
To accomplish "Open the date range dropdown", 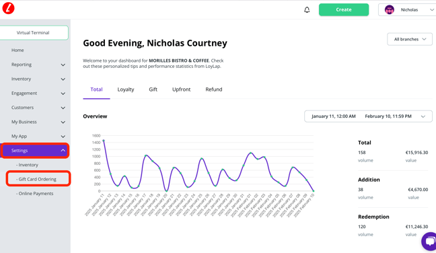I will pyautogui.click(x=368, y=116).
